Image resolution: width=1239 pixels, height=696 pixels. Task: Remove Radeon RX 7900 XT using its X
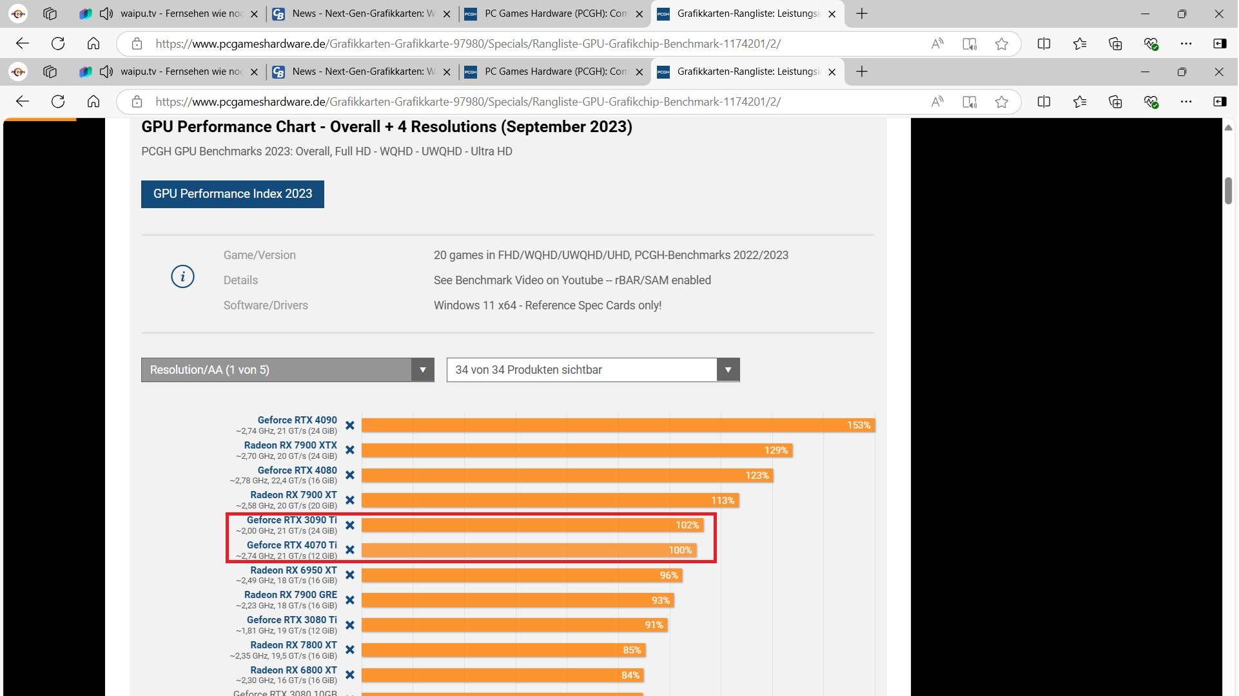coord(350,501)
